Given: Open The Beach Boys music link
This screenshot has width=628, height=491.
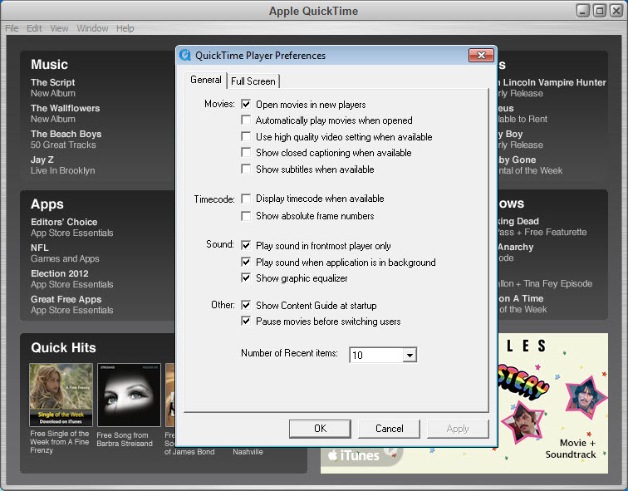Looking at the screenshot, I should coord(66,134).
